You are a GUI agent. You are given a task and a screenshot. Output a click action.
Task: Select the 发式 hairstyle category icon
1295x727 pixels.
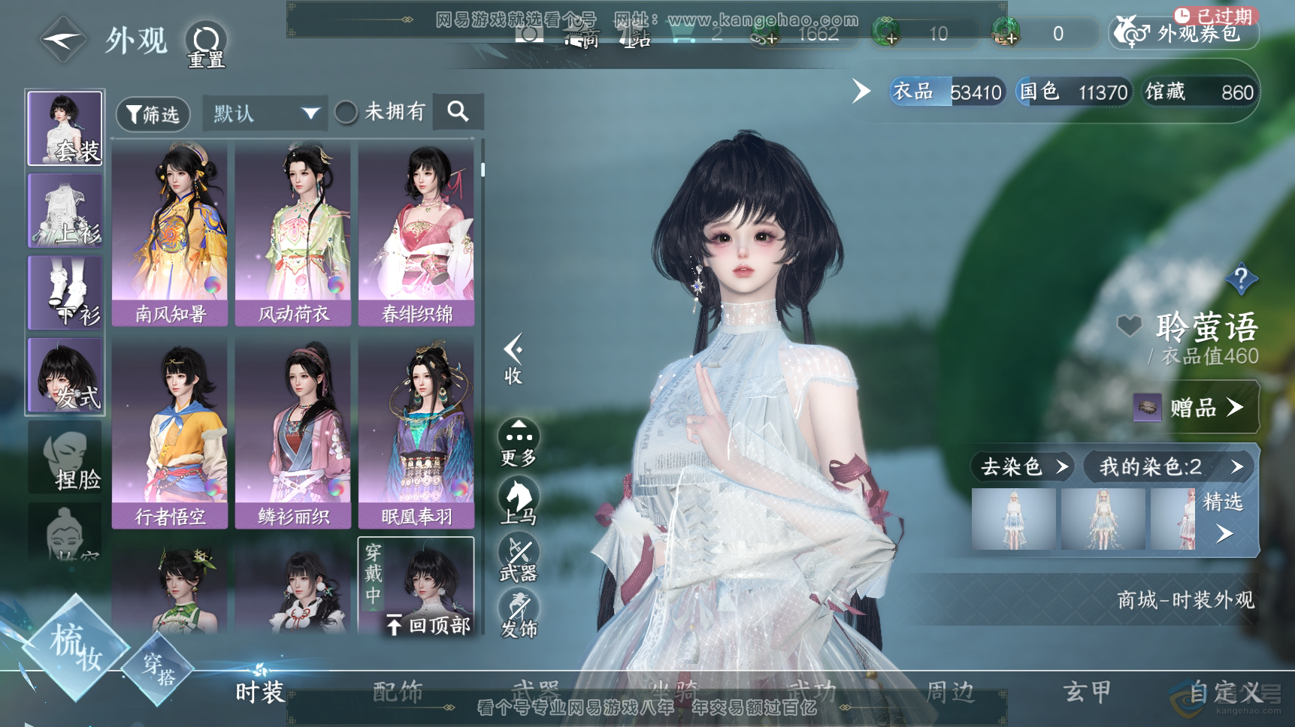pyautogui.click(x=65, y=375)
